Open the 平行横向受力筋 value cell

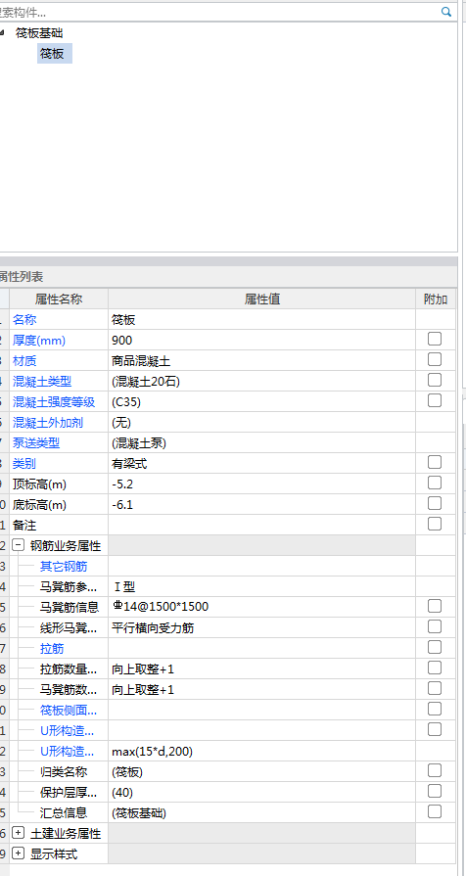(x=261, y=628)
